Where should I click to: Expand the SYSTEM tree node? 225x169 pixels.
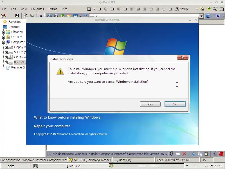[3, 37]
